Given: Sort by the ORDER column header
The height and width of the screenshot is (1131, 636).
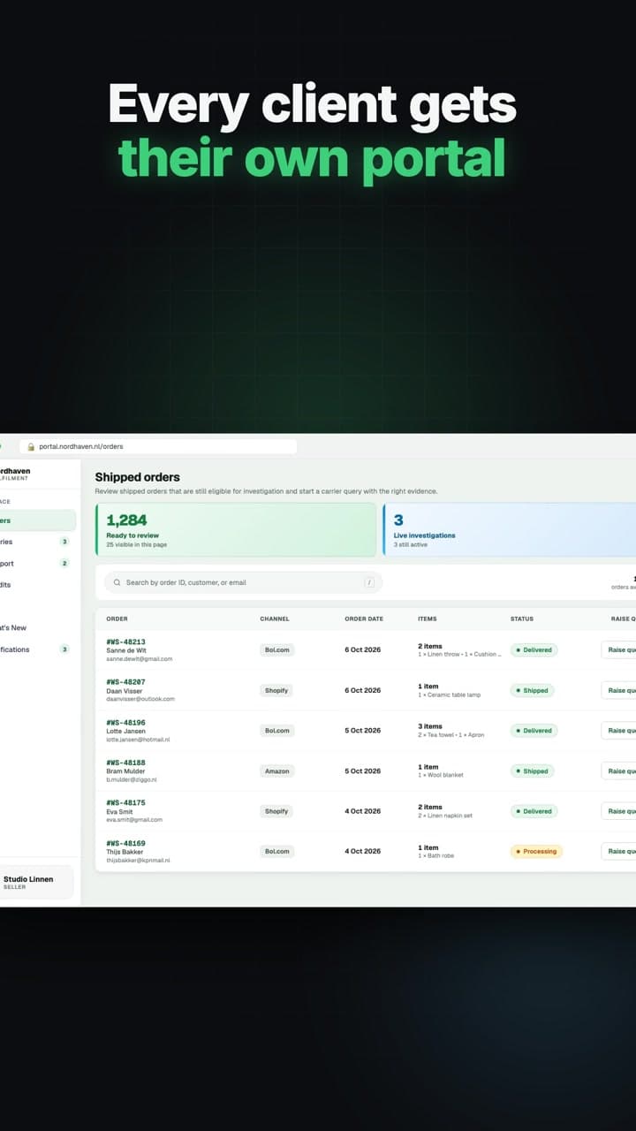Looking at the screenshot, I should (117, 619).
